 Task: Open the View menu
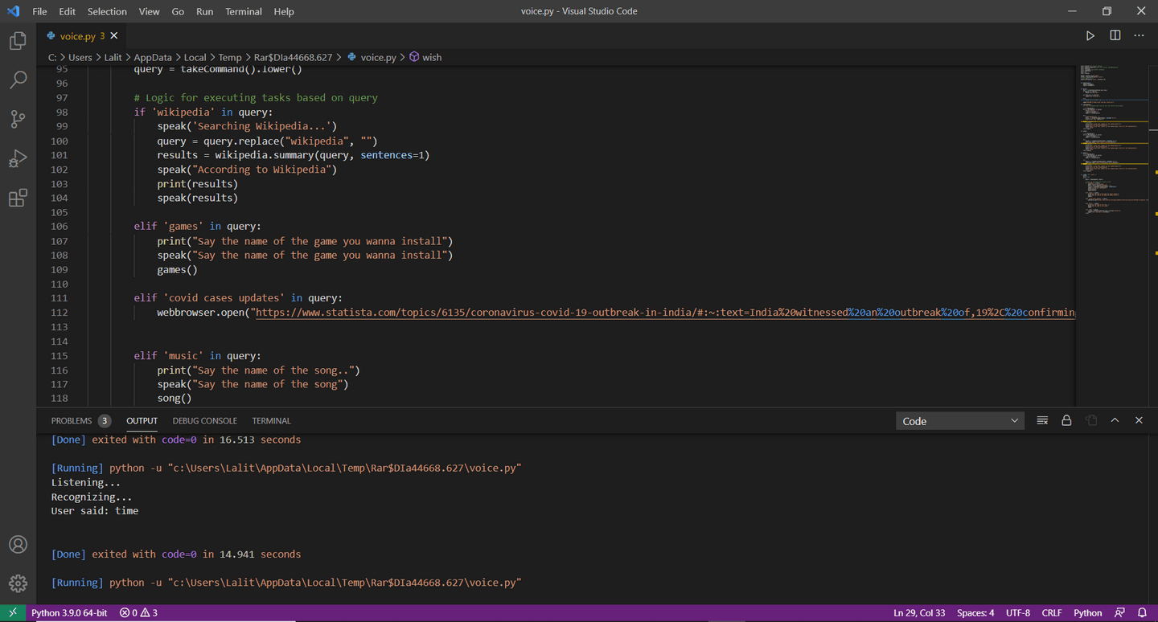click(149, 11)
